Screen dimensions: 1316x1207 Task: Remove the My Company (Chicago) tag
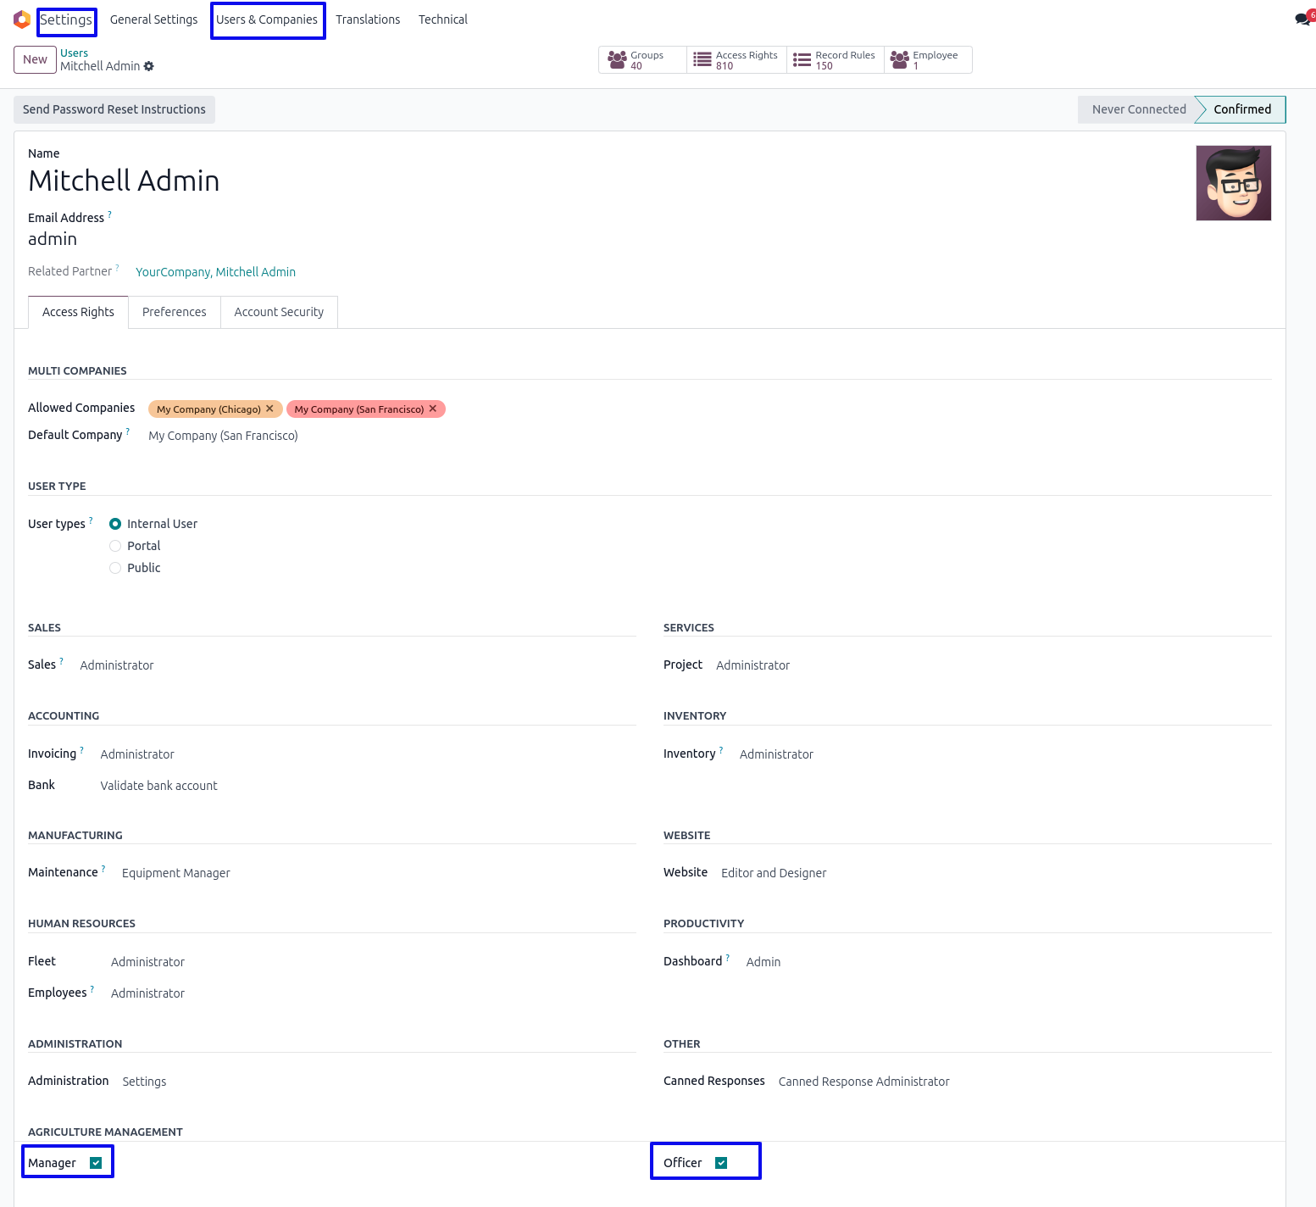pos(269,409)
